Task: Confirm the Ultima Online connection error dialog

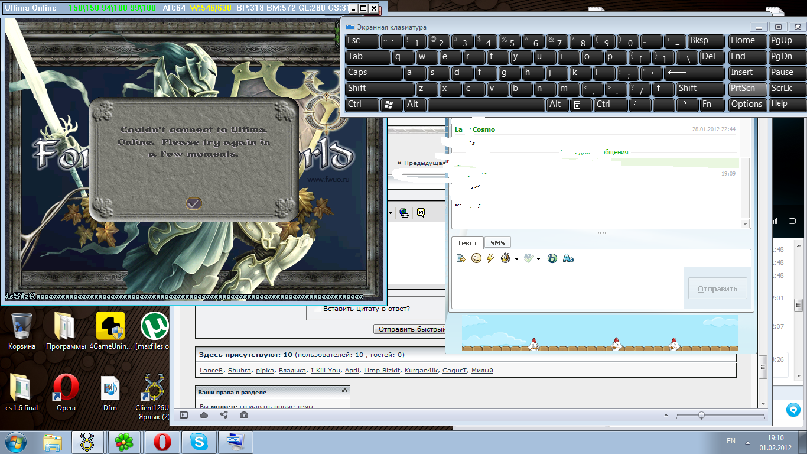Action: (x=194, y=203)
